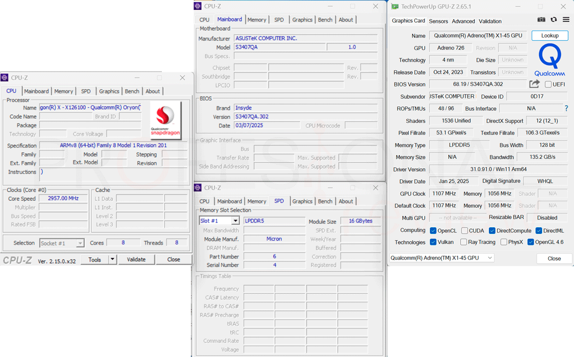This screenshot has height=357, width=574.
Task: Click the 1536 Unified shaders value
Action: (x=456, y=121)
